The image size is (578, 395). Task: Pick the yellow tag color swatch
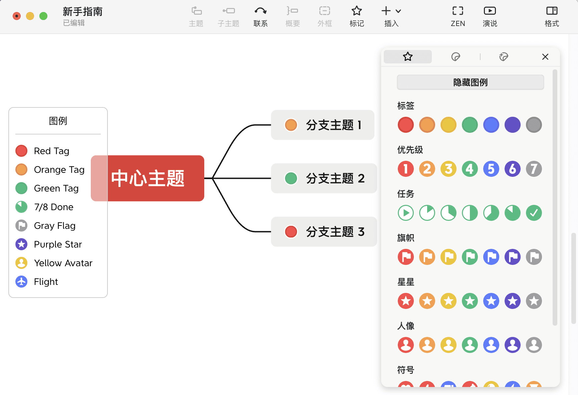click(x=448, y=125)
